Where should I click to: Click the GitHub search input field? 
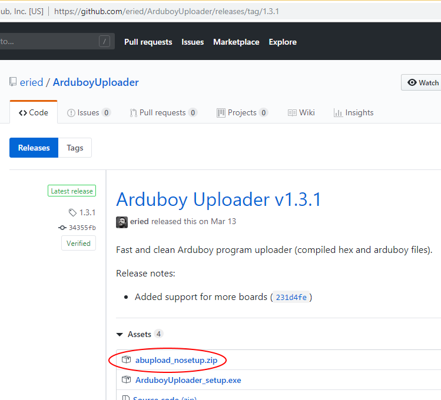(57, 41)
